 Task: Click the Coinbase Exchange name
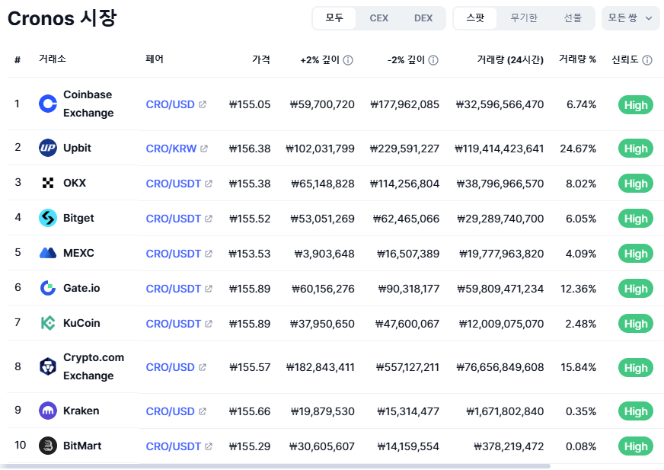88,104
